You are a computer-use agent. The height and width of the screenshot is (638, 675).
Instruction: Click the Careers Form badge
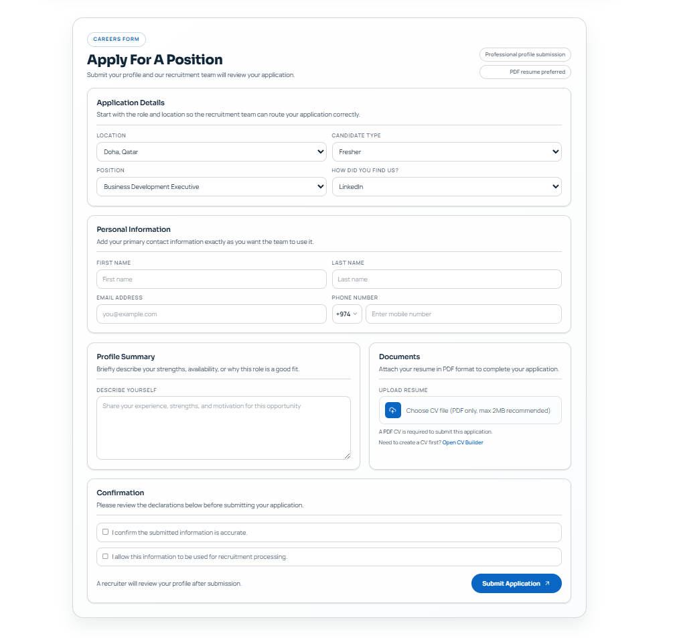(117, 39)
